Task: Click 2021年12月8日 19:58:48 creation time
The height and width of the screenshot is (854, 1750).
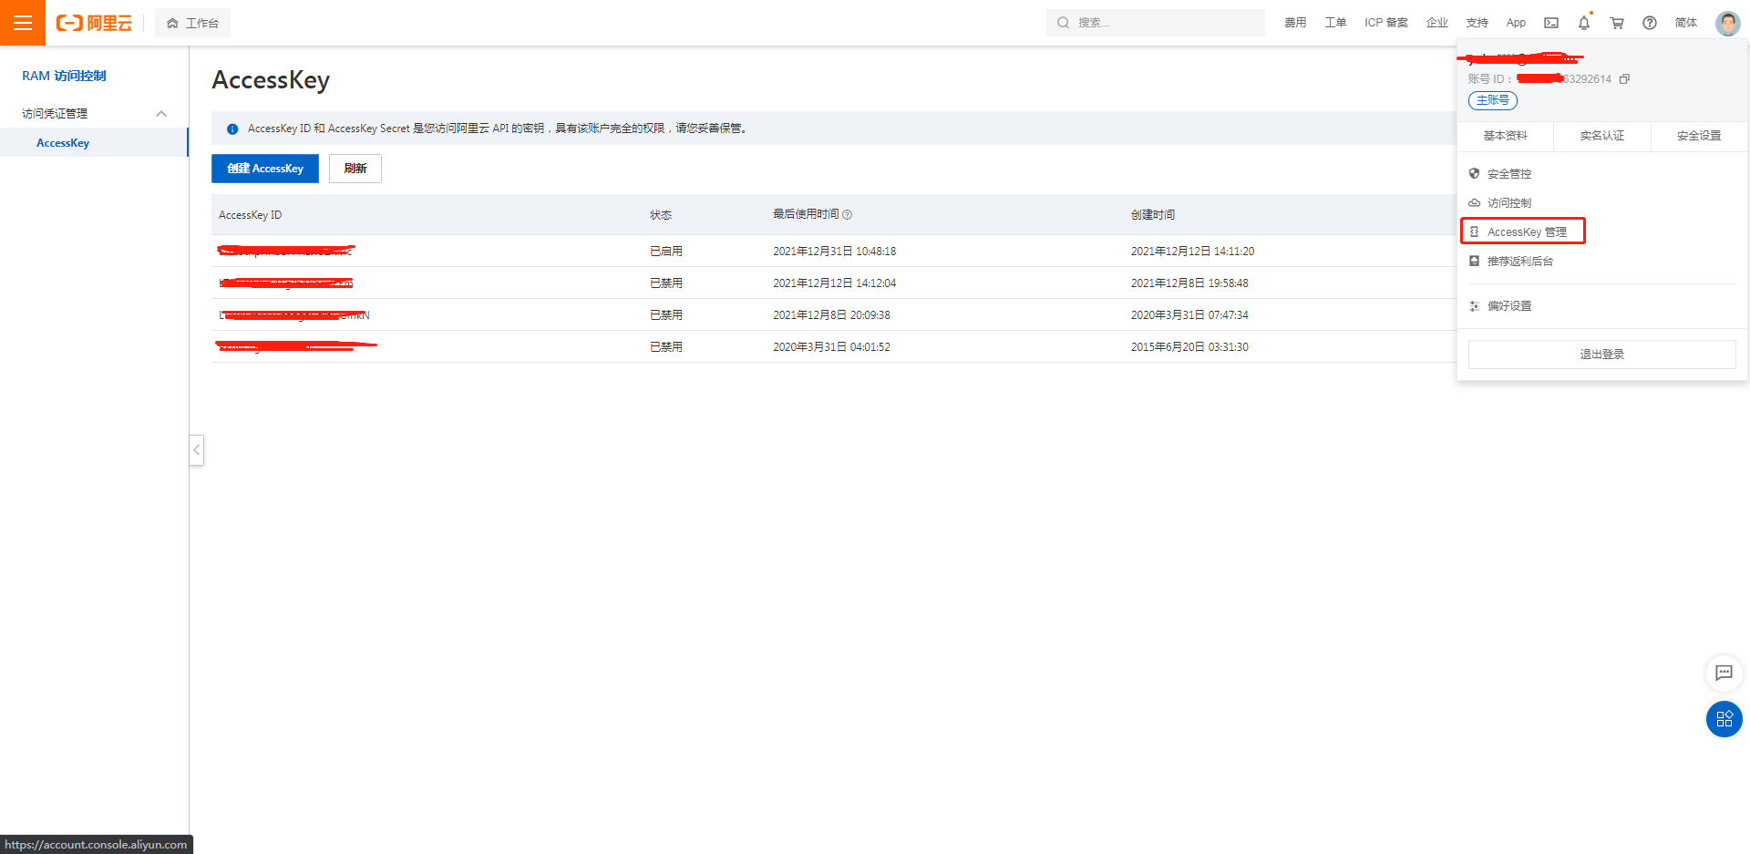Action: (x=1189, y=283)
